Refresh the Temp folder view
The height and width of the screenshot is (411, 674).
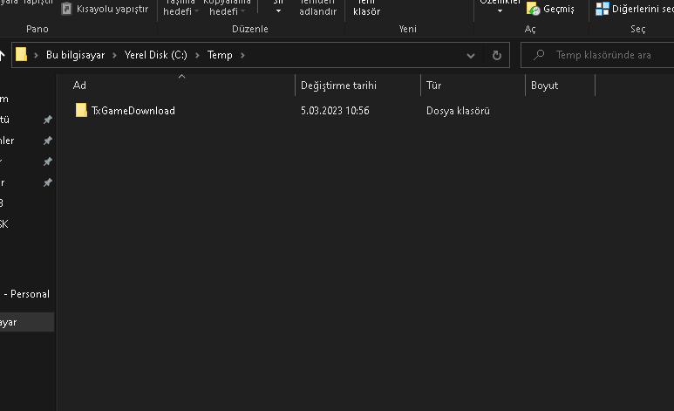coord(497,56)
